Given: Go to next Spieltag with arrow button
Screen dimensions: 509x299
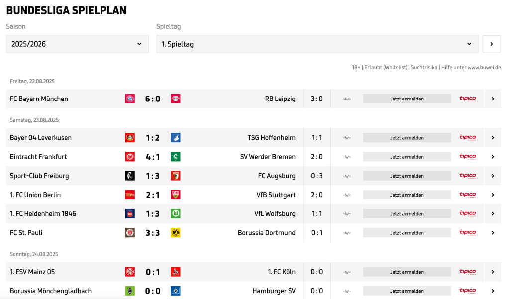Looking at the screenshot, I should tap(492, 44).
